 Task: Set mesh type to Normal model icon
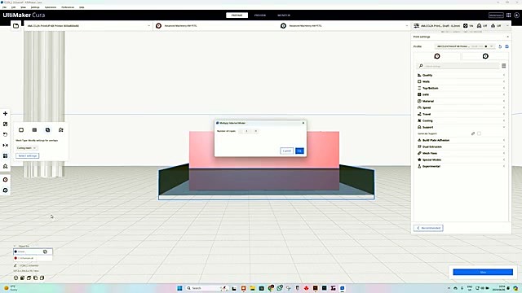tap(21, 130)
